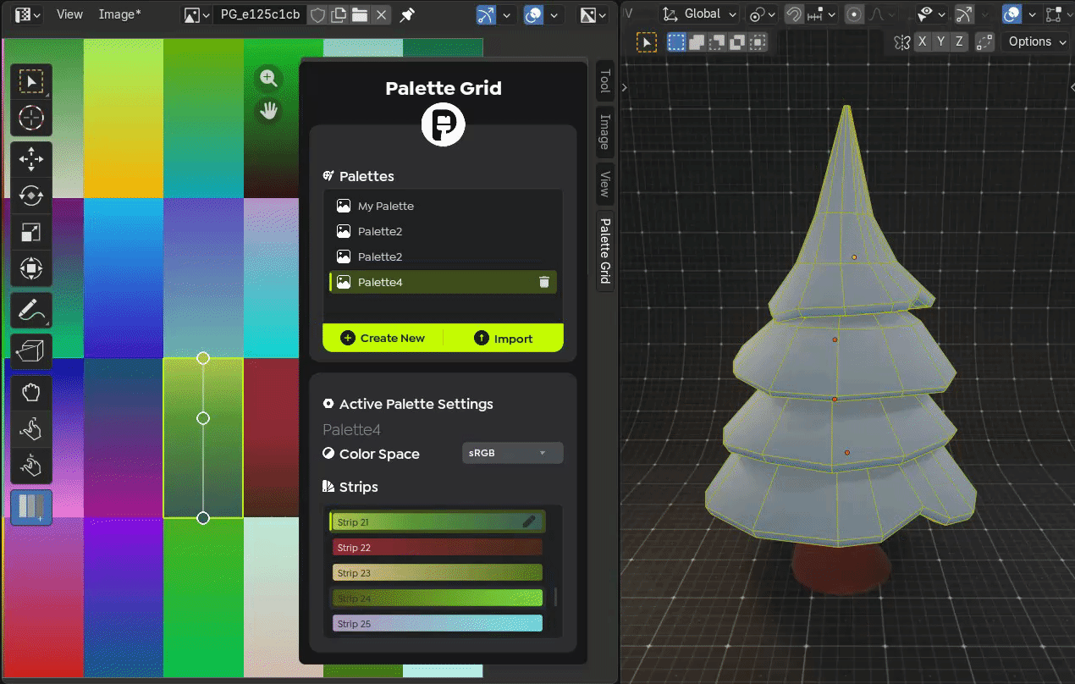Click the Create New palette button

coord(383,338)
